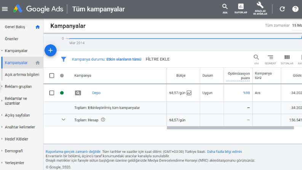302x170 pixels.
Task: Open the Raporlar reports icon
Action: pos(241,9)
